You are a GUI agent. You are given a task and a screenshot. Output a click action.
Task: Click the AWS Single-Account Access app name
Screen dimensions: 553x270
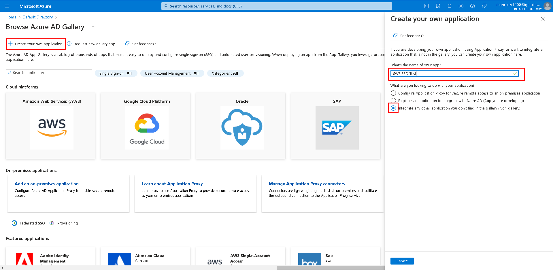click(x=250, y=258)
